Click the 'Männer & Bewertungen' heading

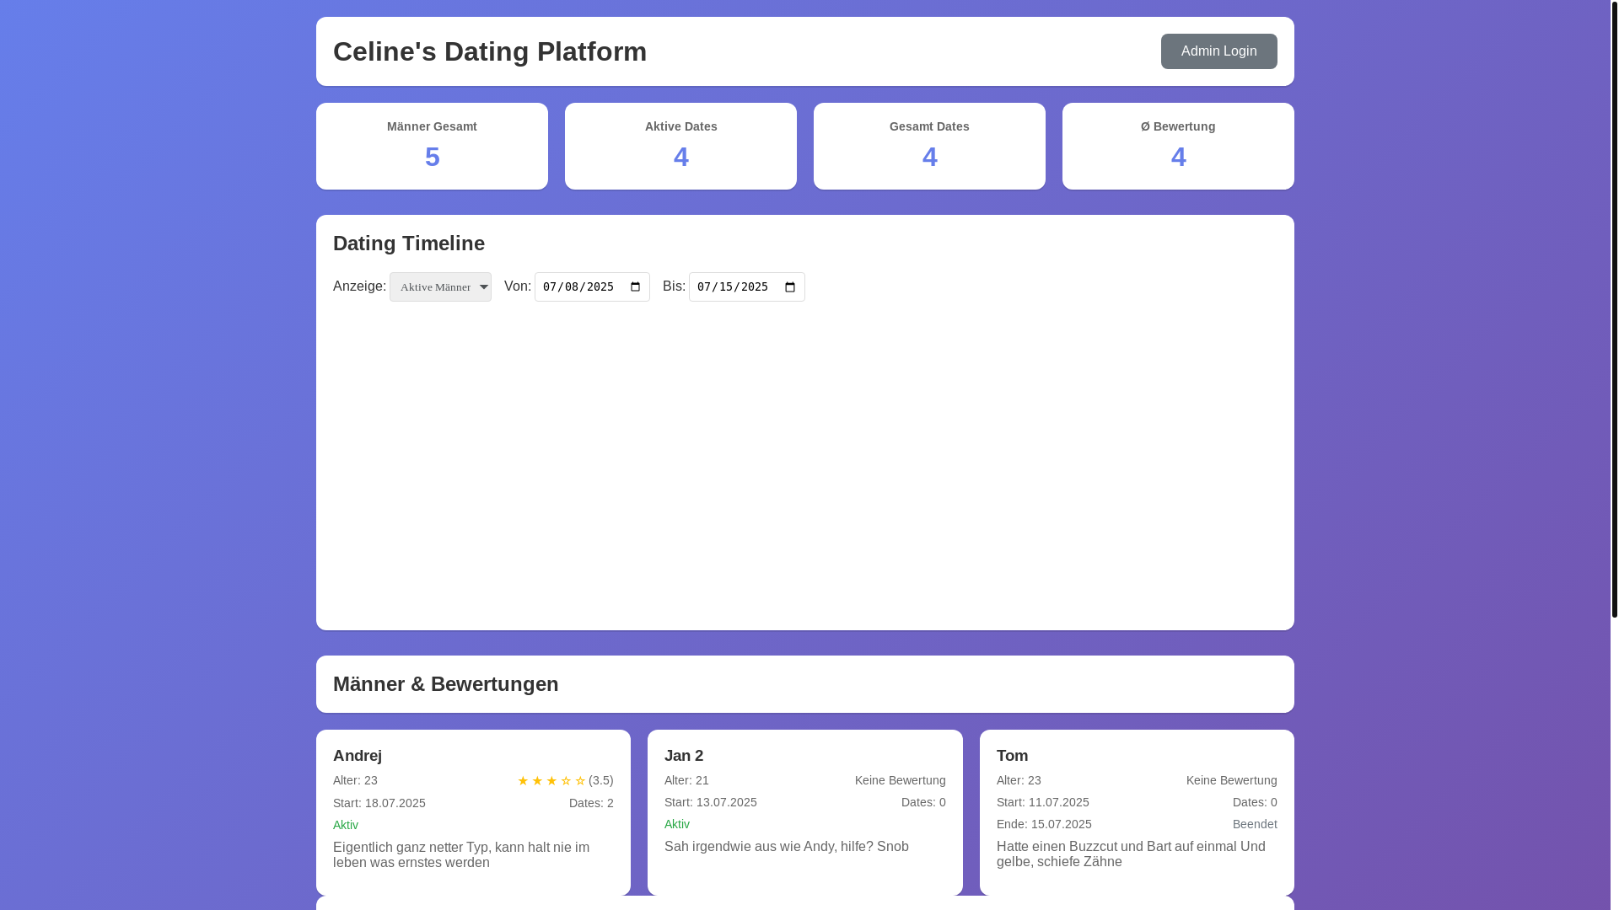tap(446, 684)
